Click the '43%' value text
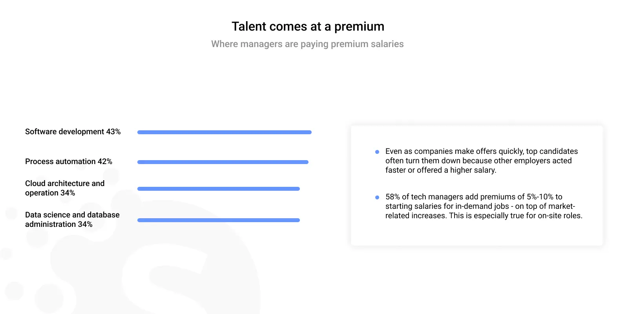628x314 pixels. click(113, 131)
